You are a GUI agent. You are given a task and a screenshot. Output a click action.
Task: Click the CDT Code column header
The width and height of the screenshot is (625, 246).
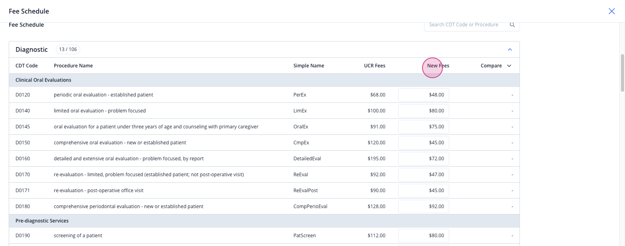coord(27,66)
